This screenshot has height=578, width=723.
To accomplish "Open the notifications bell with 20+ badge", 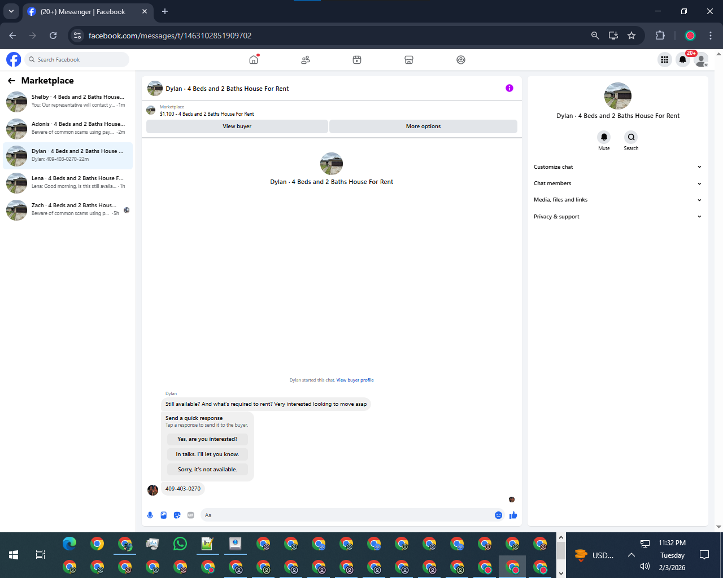I will (683, 59).
